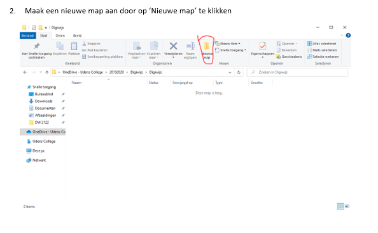Click the Plakken clipboard icon

[74, 46]
